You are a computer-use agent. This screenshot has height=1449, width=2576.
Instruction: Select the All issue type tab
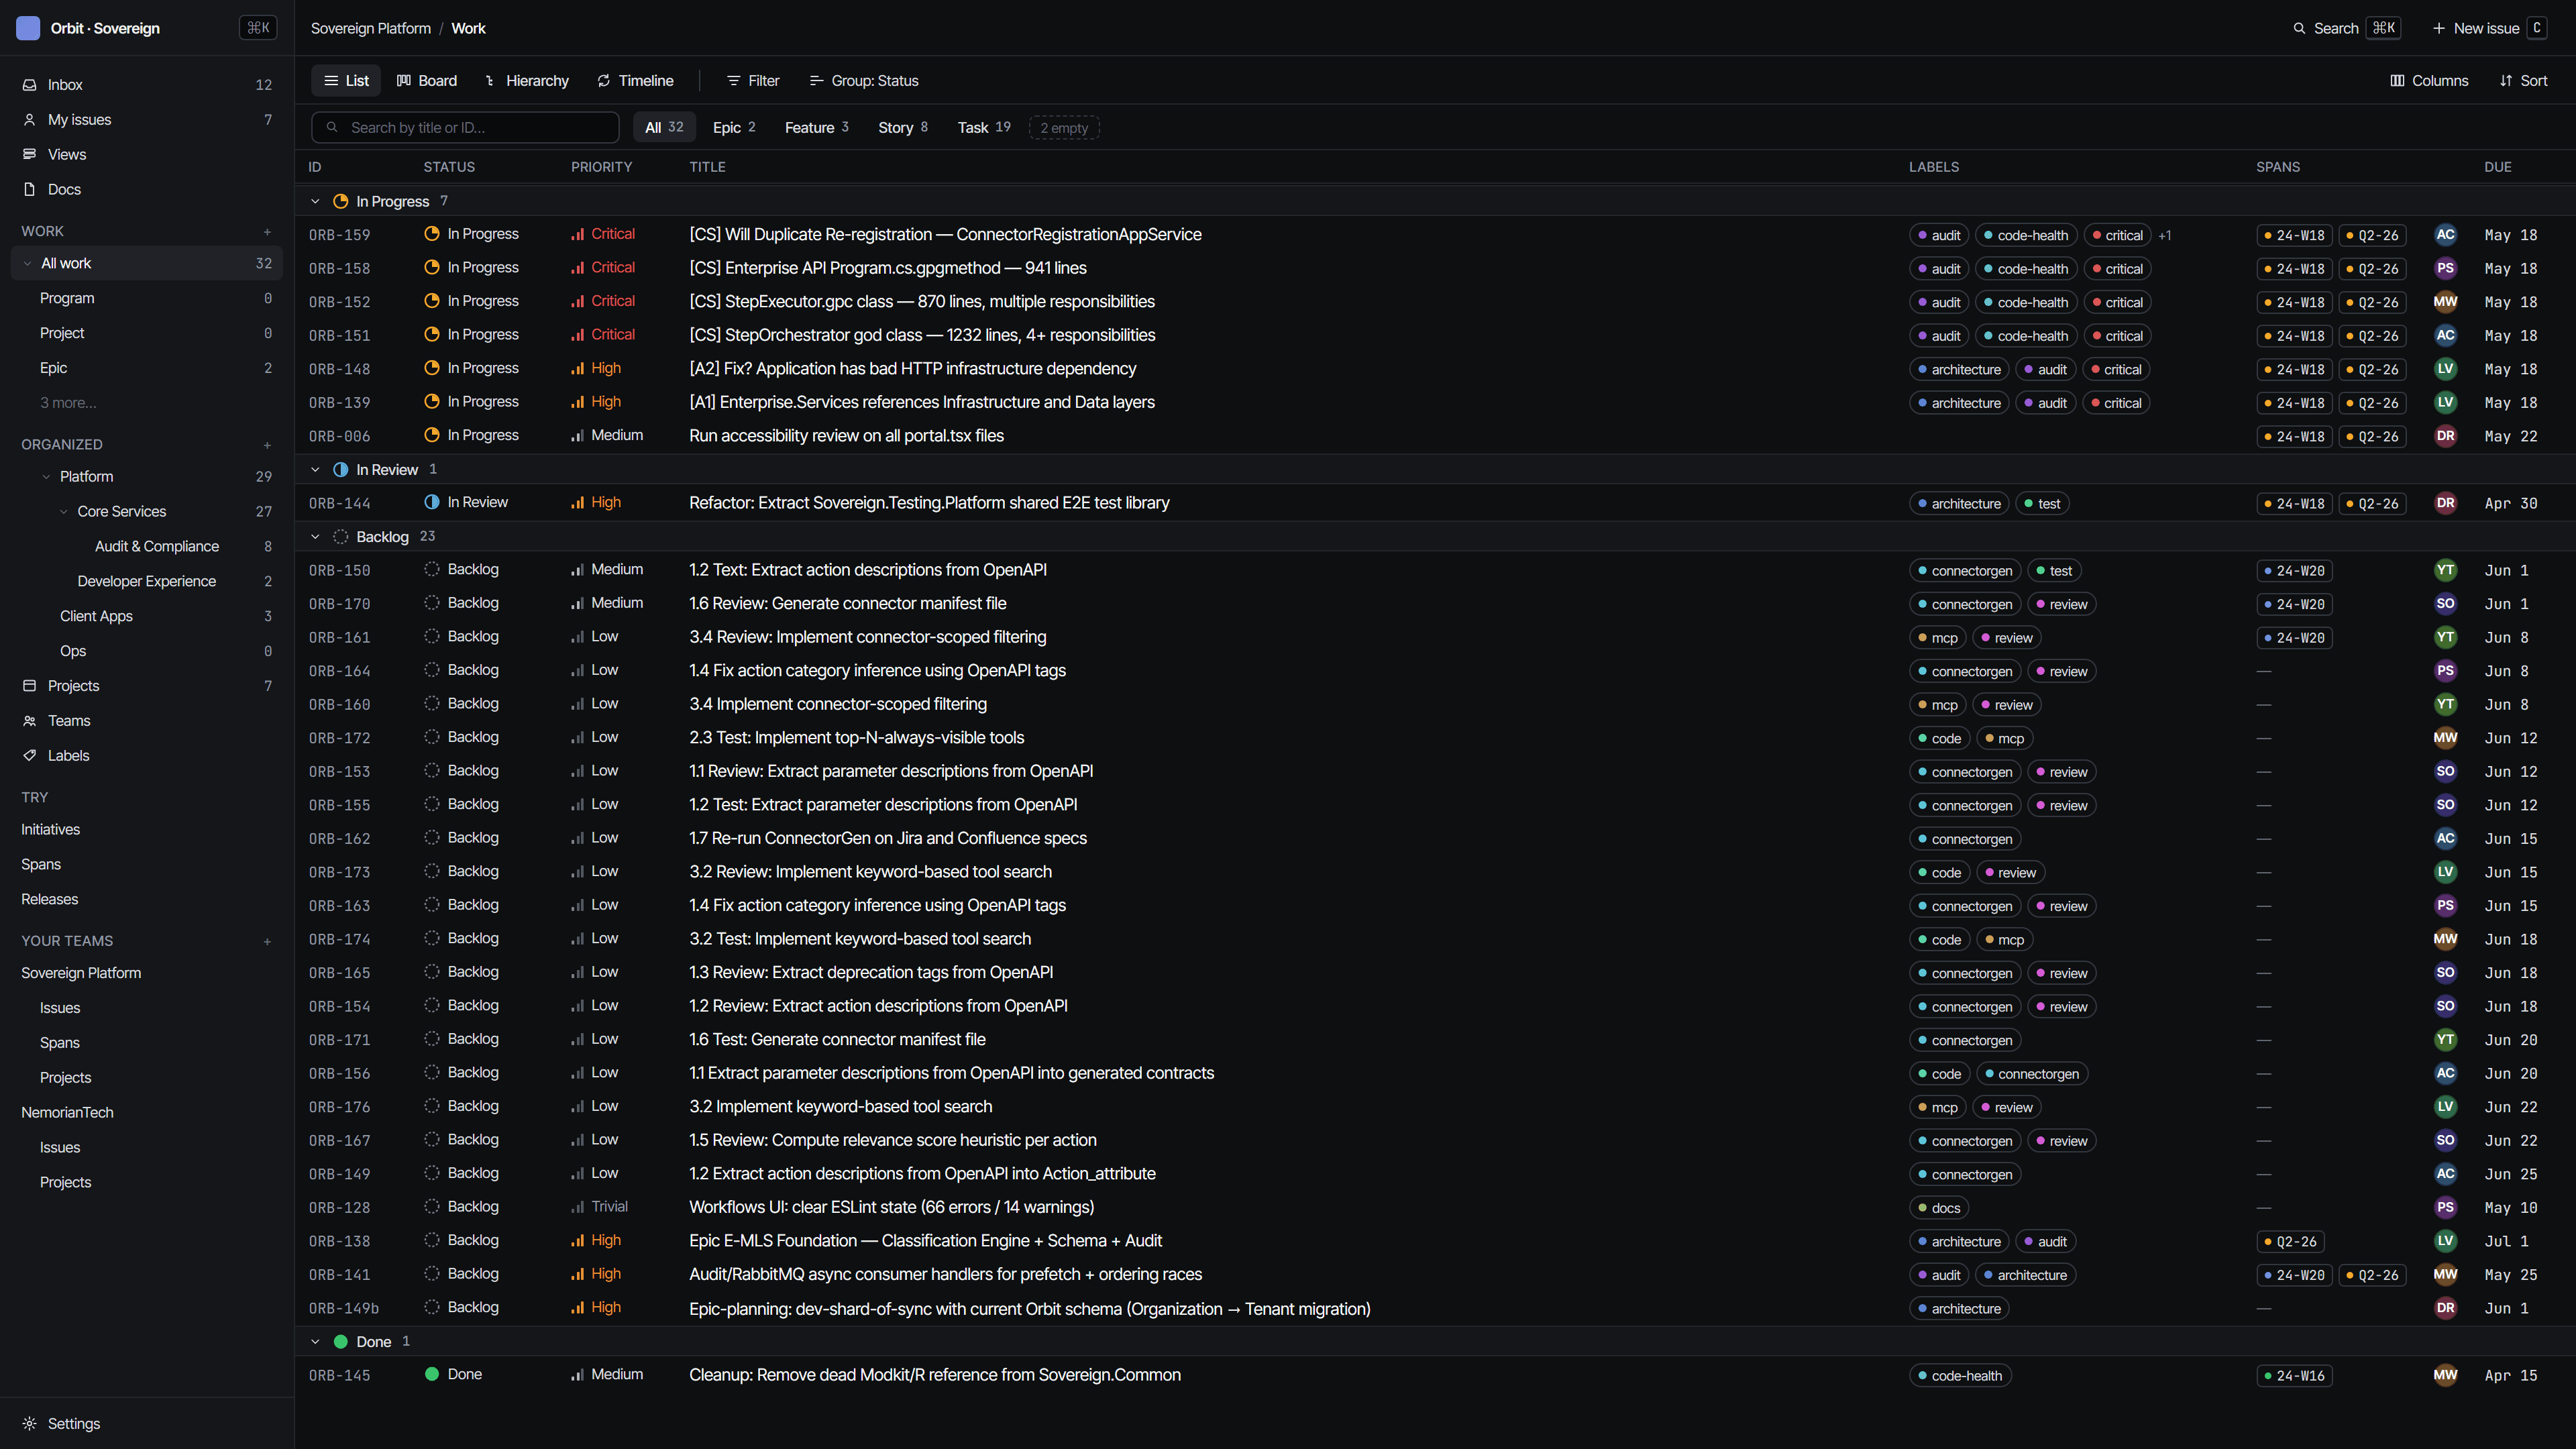pos(664,128)
